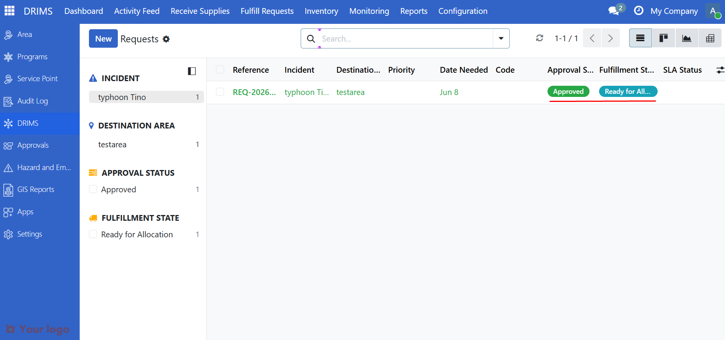The width and height of the screenshot is (725, 340).
Task: Click the Jun 8 date cell
Action: tap(449, 92)
